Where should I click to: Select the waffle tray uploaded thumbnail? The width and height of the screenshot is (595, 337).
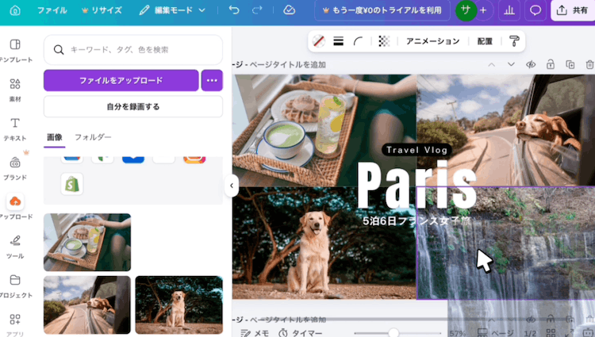click(87, 242)
